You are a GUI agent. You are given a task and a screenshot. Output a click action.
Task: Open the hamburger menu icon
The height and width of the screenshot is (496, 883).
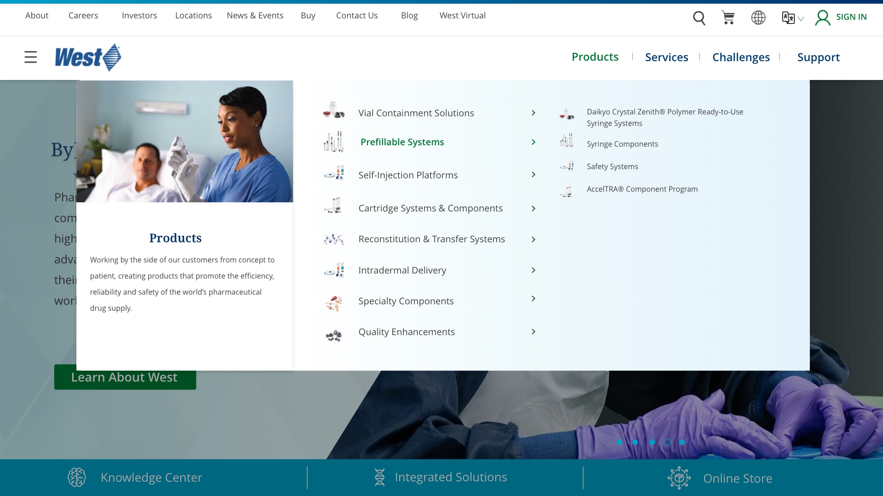pyautogui.click(x=30, y=57)
